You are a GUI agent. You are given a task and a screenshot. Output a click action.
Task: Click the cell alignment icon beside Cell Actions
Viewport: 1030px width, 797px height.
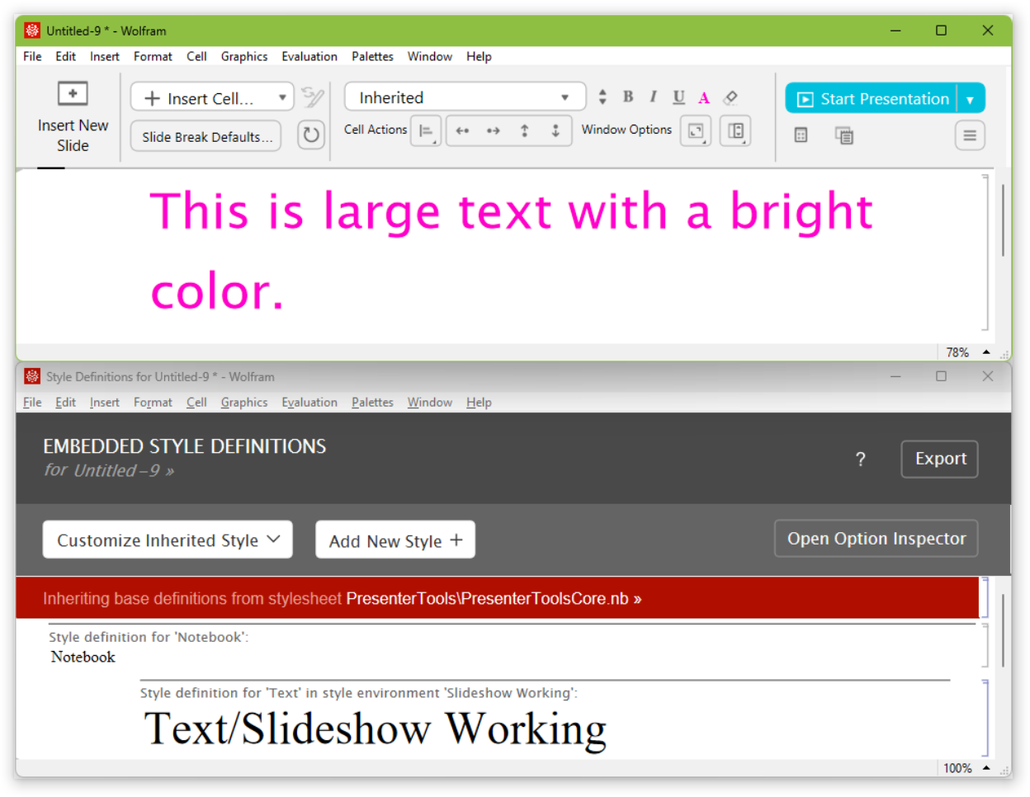(426, 131)
